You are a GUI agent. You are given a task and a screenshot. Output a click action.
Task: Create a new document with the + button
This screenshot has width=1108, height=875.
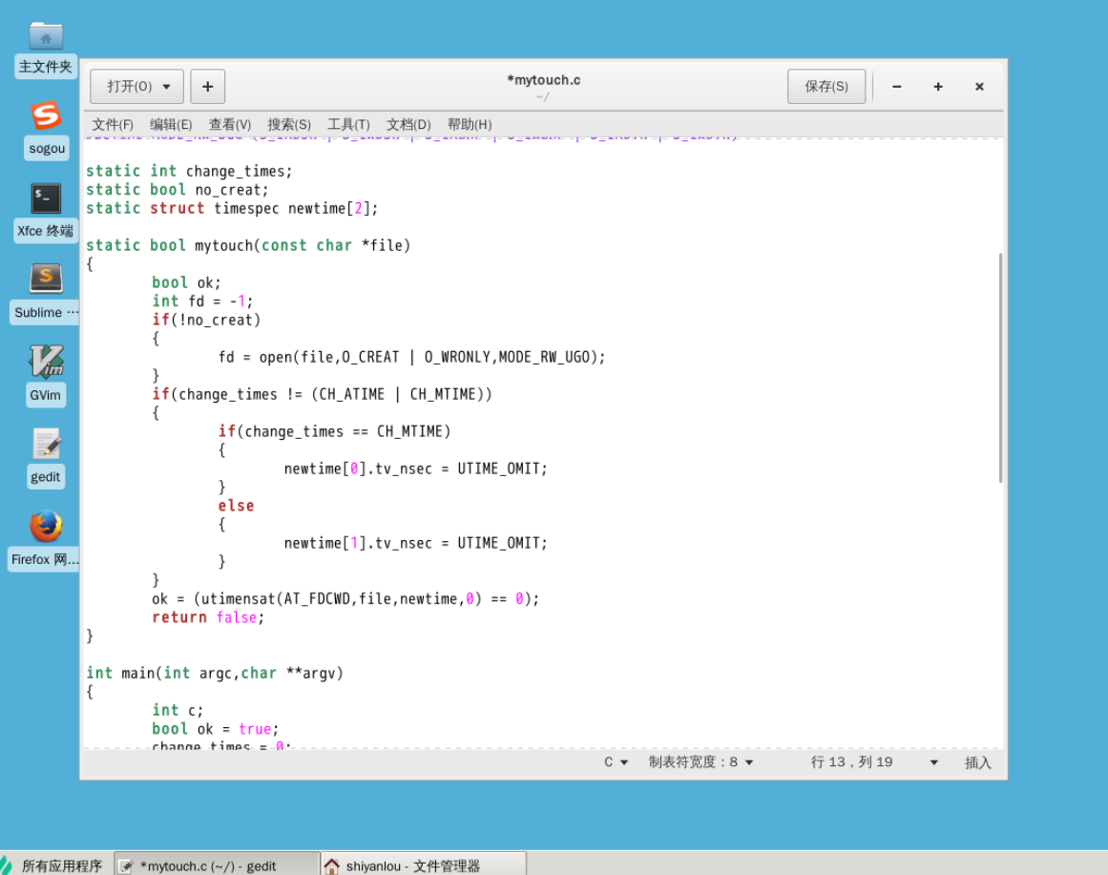tap(207, 86)
